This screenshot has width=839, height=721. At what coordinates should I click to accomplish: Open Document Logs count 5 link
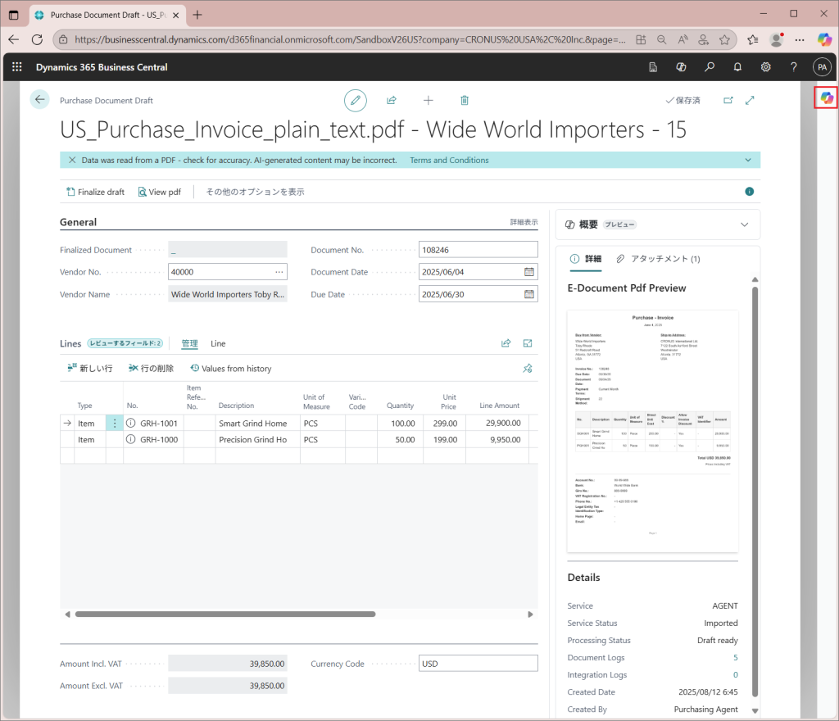735,657
